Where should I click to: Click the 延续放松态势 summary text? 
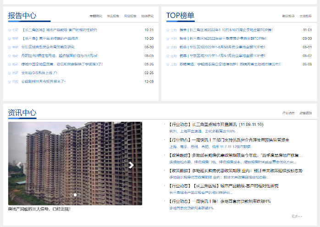(233, 162)
